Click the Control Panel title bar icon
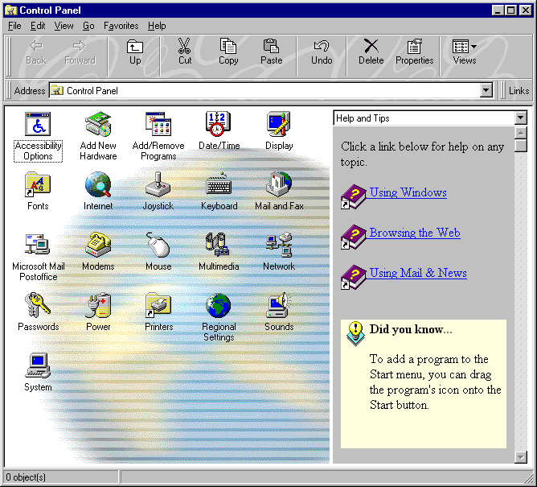Viewport: 537px width, 487px height. tap(11, 10)
